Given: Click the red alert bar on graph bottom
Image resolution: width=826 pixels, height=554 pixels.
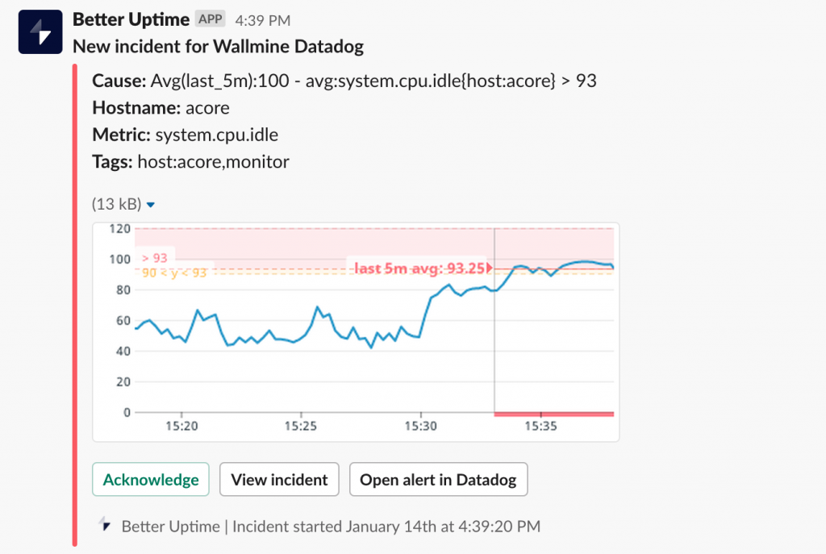Looking at the screenshot, I should [x=553, y=414].
